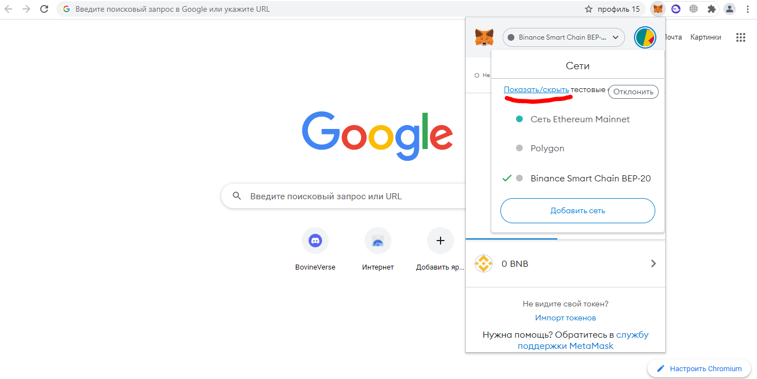757x379 pixels.
Task: Open the Google apps grid icon
Action: tap(741, 37)
